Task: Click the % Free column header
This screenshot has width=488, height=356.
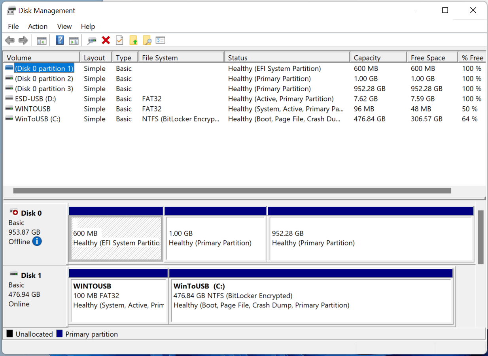Action: [x=472, y=58]
